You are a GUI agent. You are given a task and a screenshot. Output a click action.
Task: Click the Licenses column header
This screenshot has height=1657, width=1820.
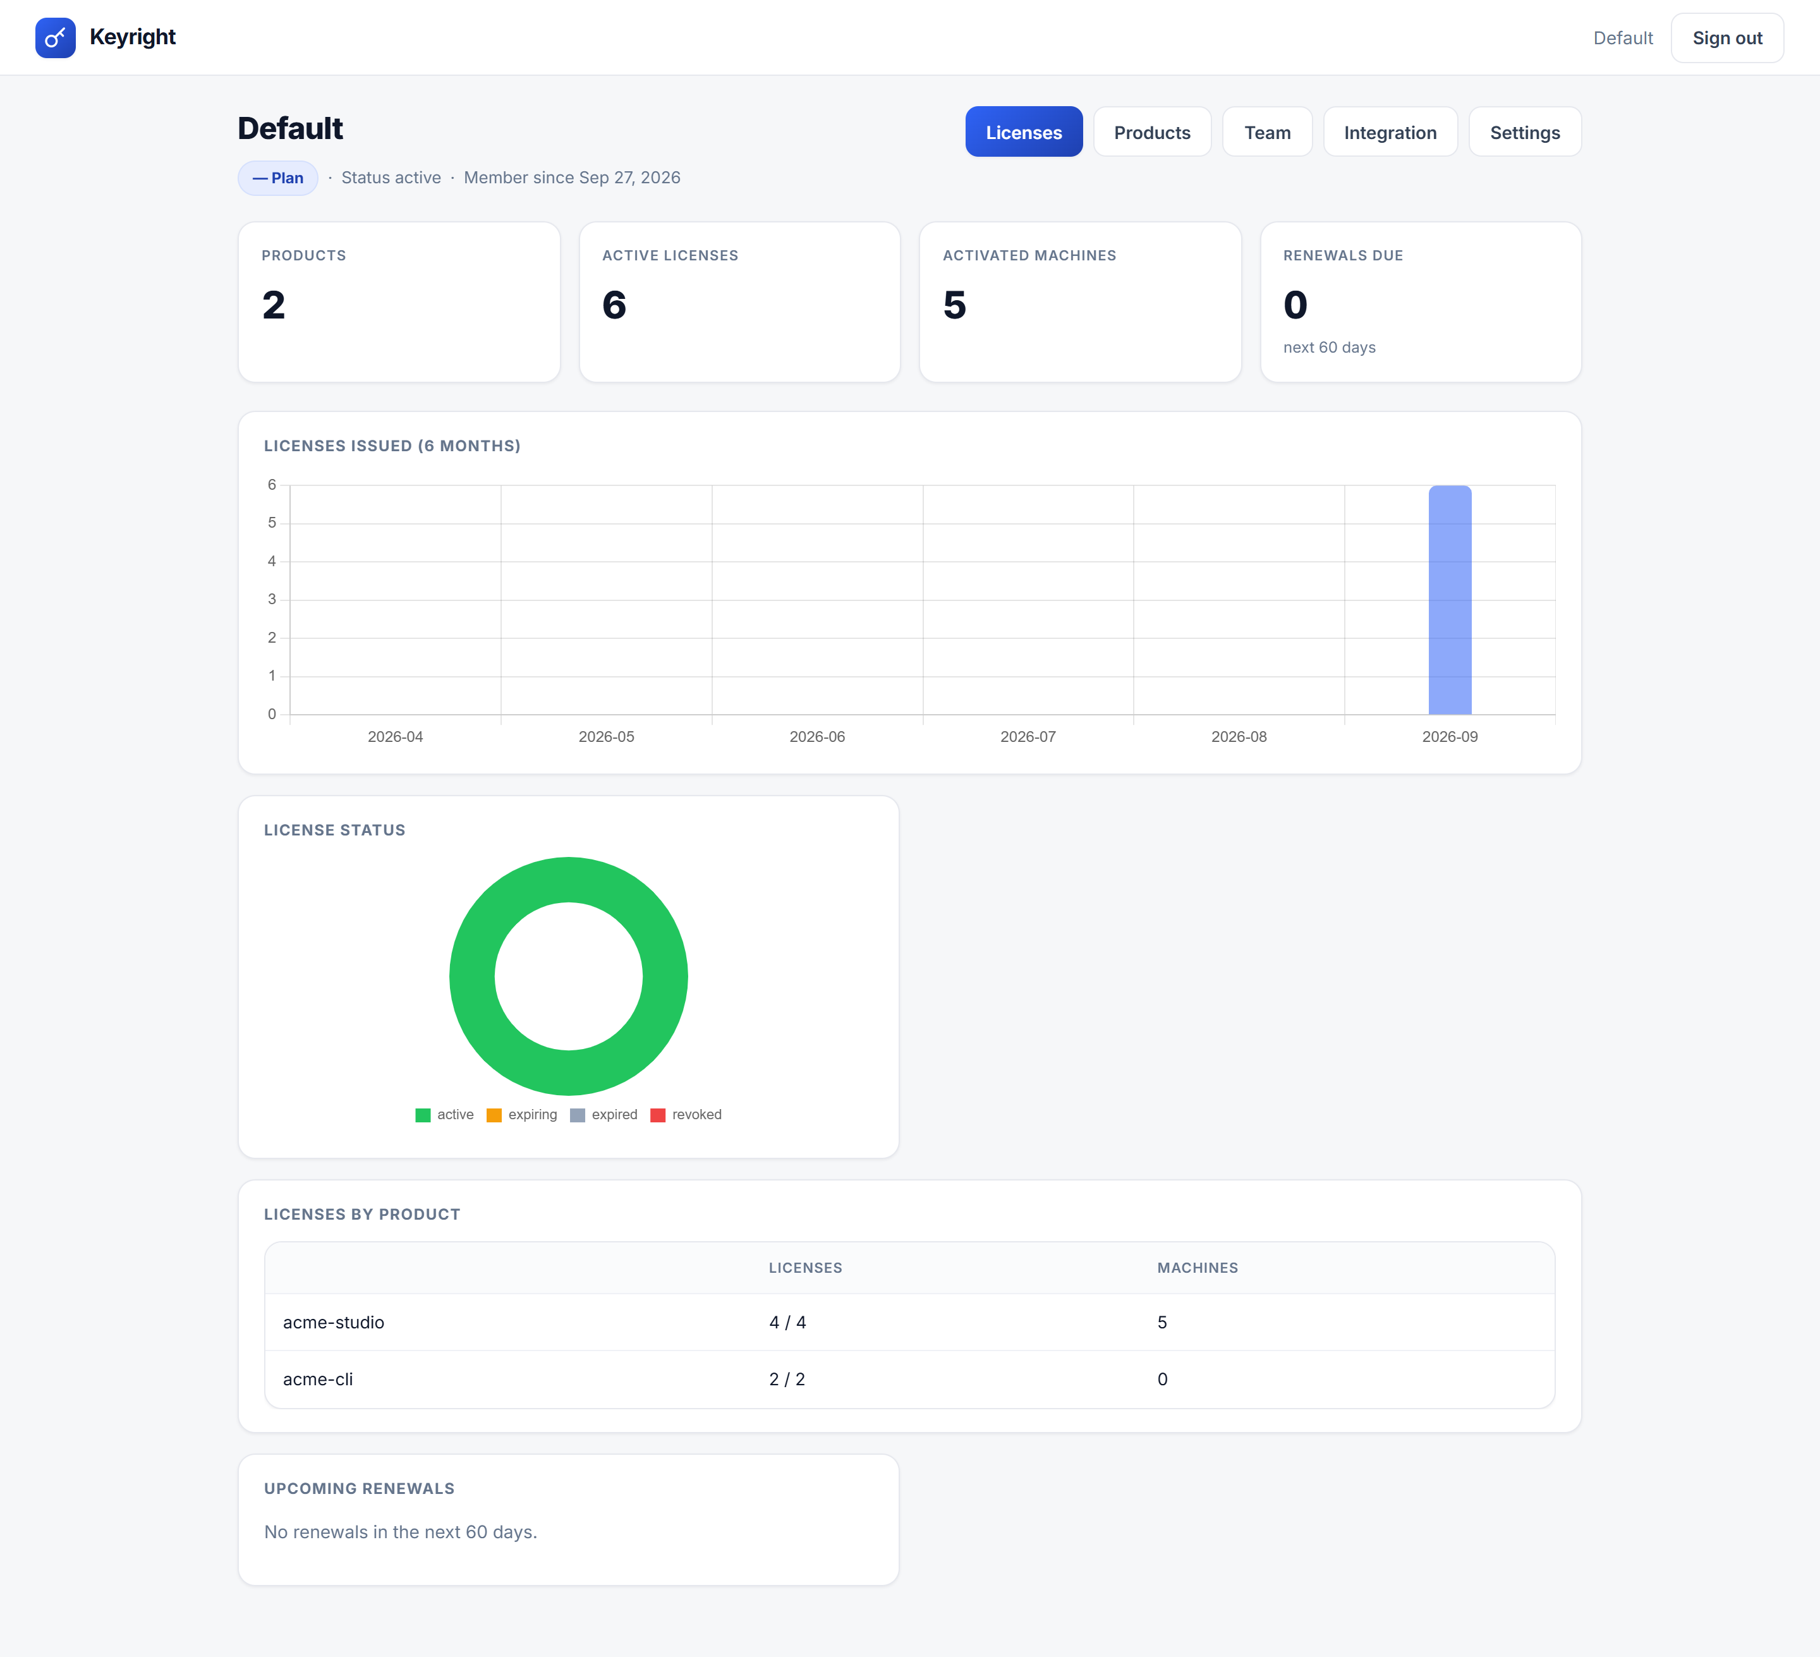coord(805,1268)
